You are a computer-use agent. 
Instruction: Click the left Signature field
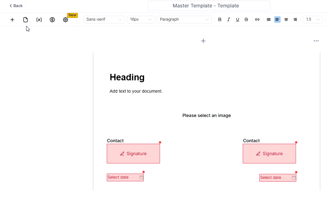pyautogui.click(x=133, y=154)
